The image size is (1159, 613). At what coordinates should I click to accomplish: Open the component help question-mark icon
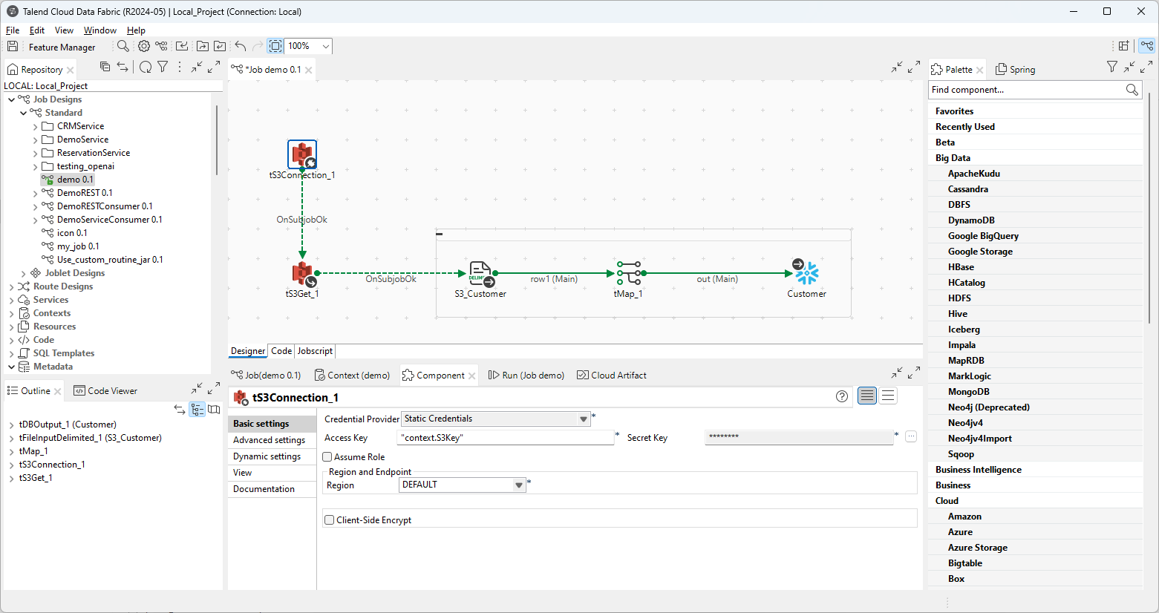(842, 396)
